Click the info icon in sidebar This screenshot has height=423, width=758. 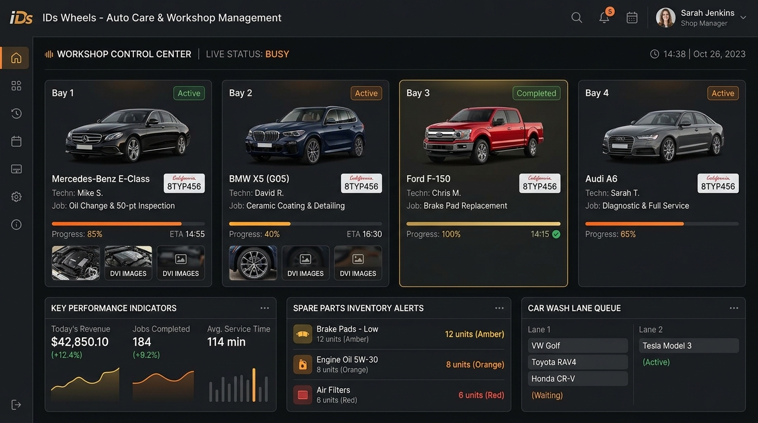pyautogui.click(x=16, y=224)
